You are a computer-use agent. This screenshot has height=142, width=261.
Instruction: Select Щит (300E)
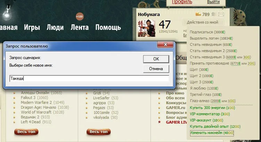tap(199, 70)
